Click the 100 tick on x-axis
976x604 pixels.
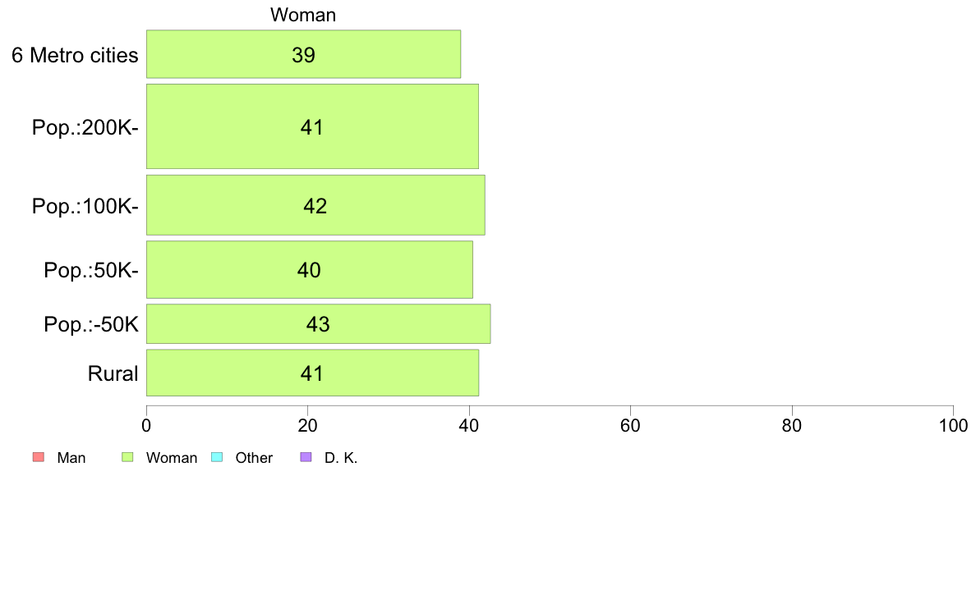click(x=953, y=425)
